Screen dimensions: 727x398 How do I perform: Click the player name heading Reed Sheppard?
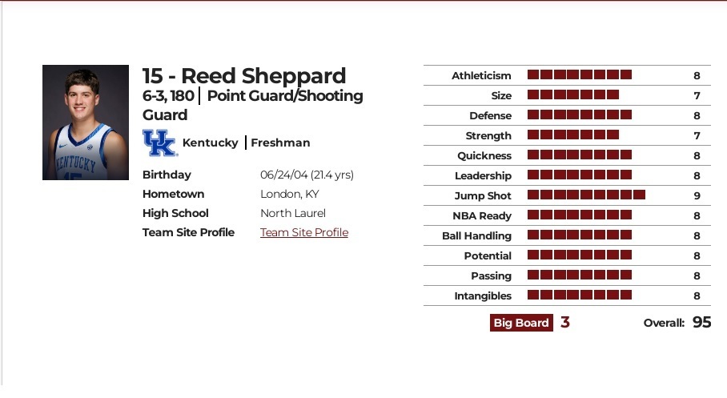244,76
